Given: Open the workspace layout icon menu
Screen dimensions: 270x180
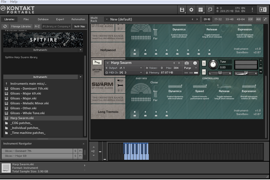Looking at the screenshot, I should tap(201, 10).
